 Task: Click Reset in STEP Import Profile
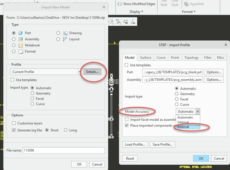coord(130,159)
